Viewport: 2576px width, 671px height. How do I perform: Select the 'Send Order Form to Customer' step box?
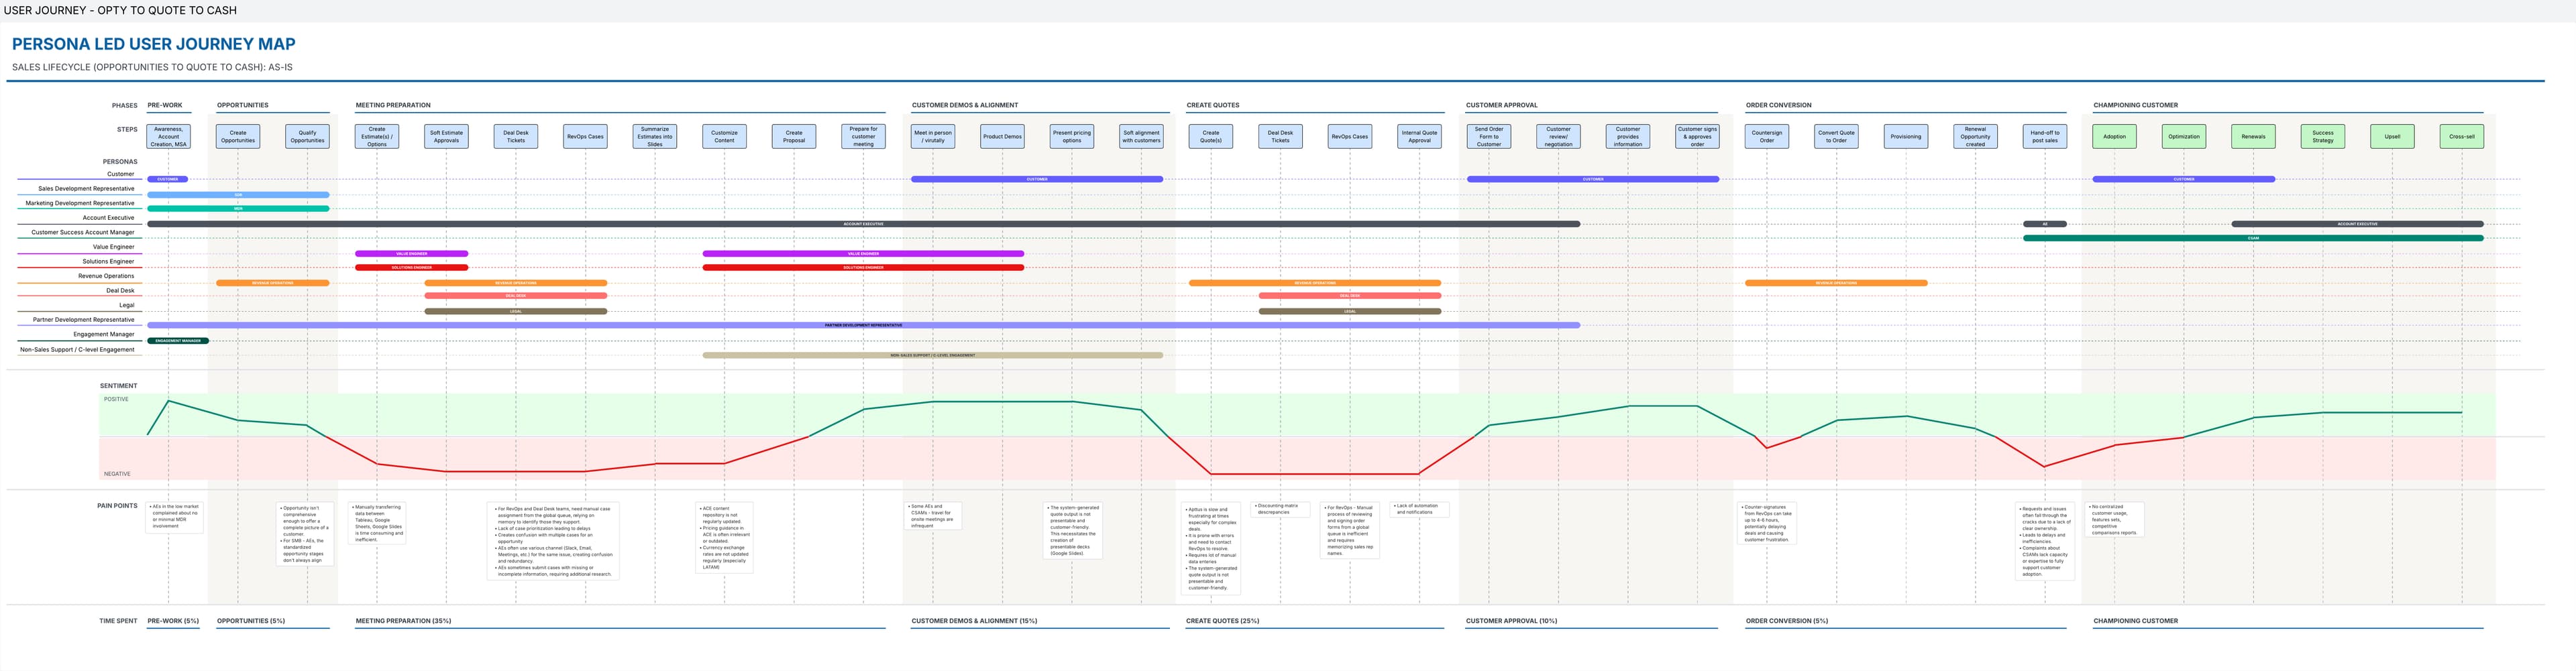click(x=1489, y=137)
